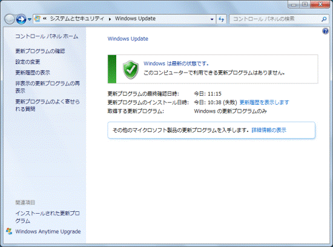
Task: Open 更新履歴の表示 in sidebar
Action: [33, 73]
